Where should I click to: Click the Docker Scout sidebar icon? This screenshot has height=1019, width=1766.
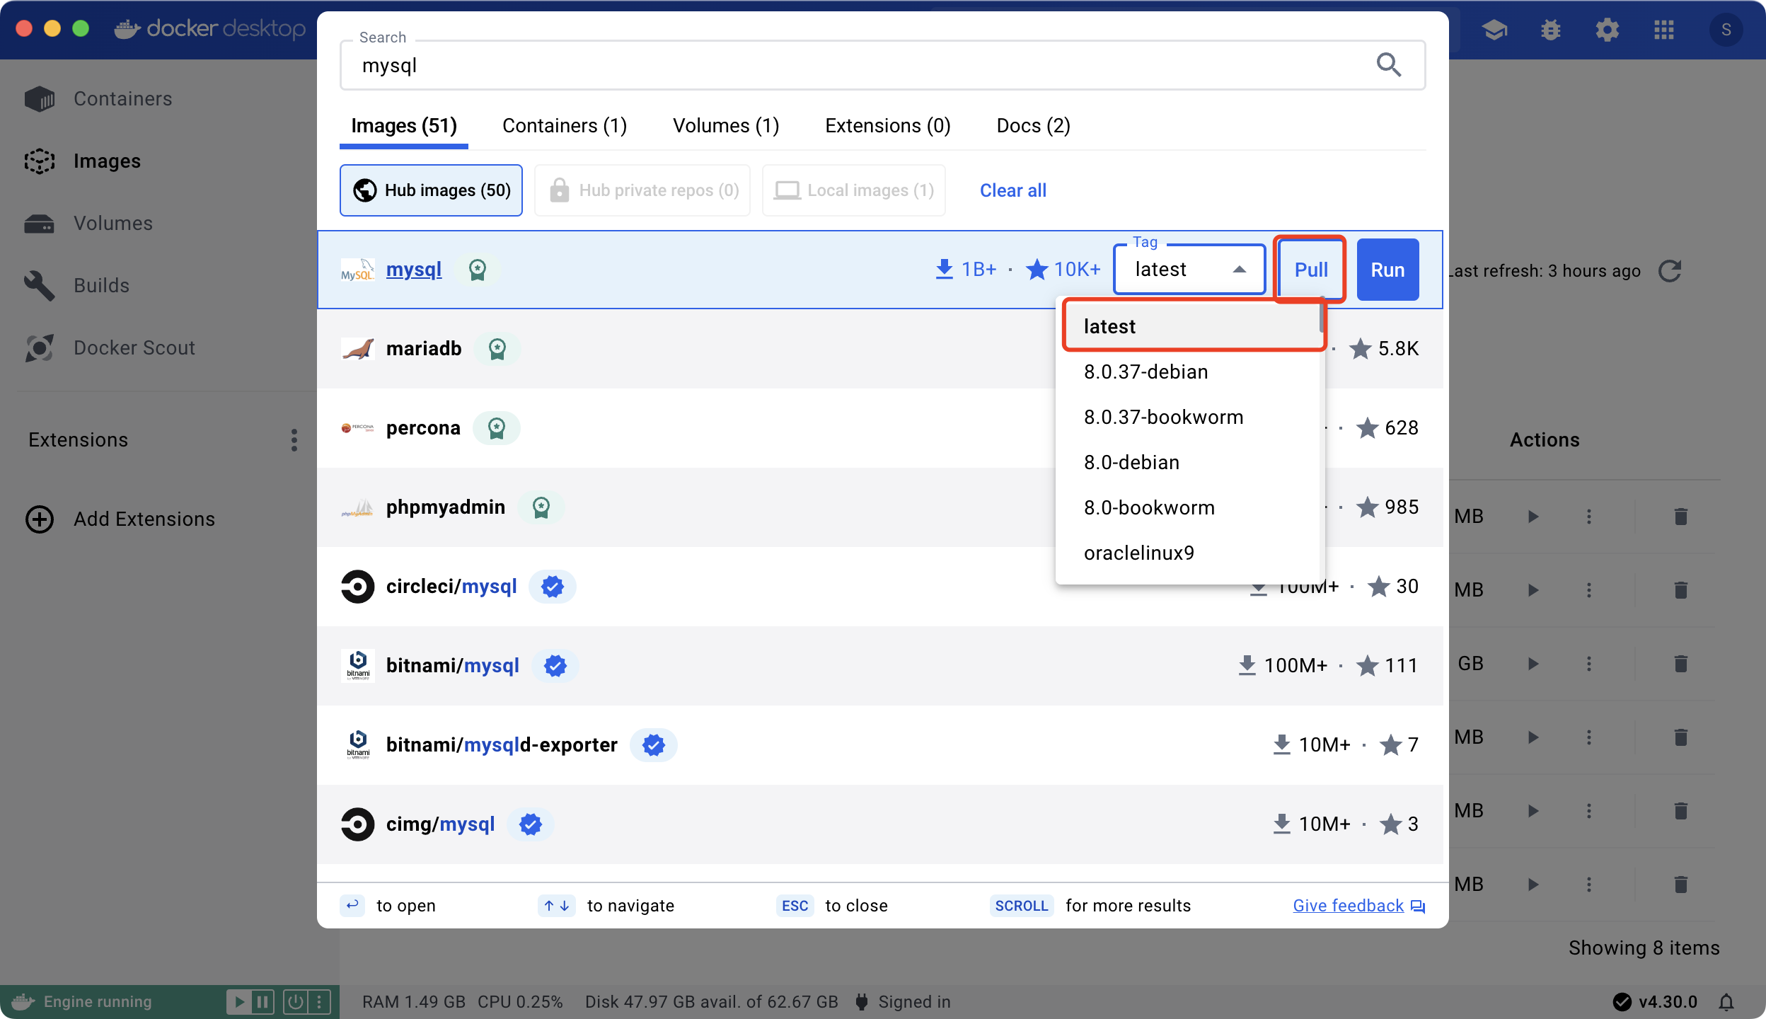pos(40,347)
